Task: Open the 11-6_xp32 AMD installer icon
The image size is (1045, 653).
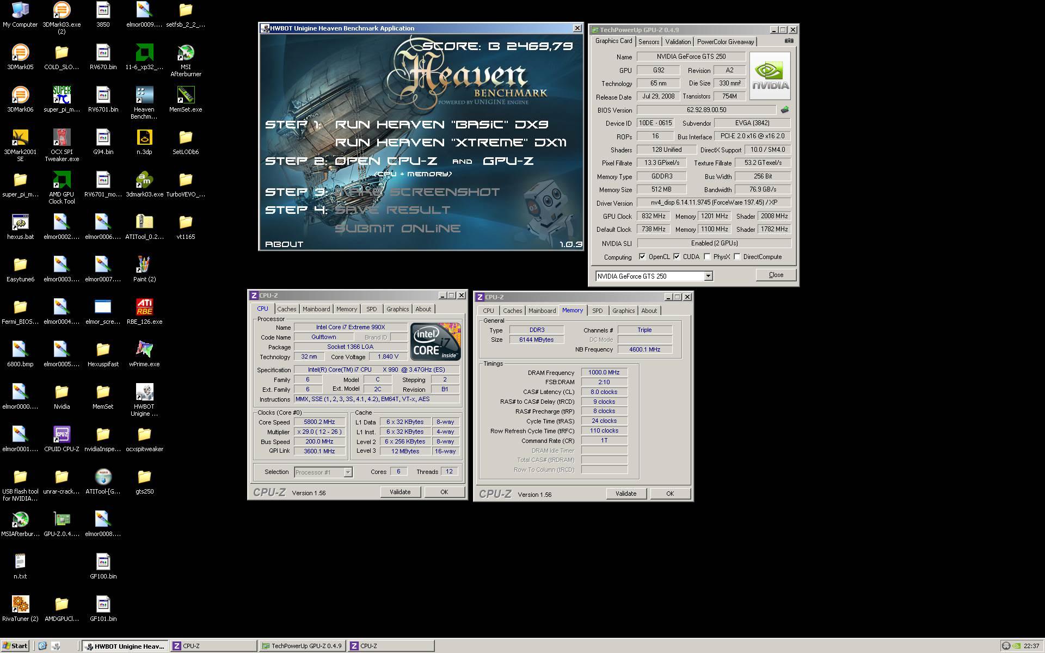Action: [144, 57]
